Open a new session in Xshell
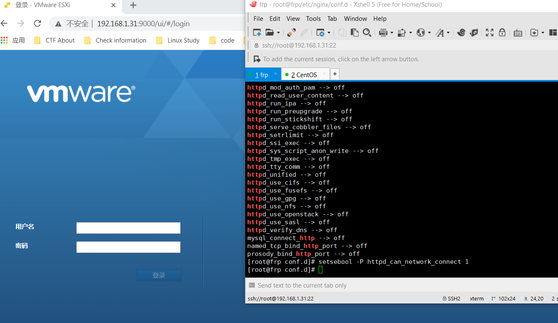 257,33
